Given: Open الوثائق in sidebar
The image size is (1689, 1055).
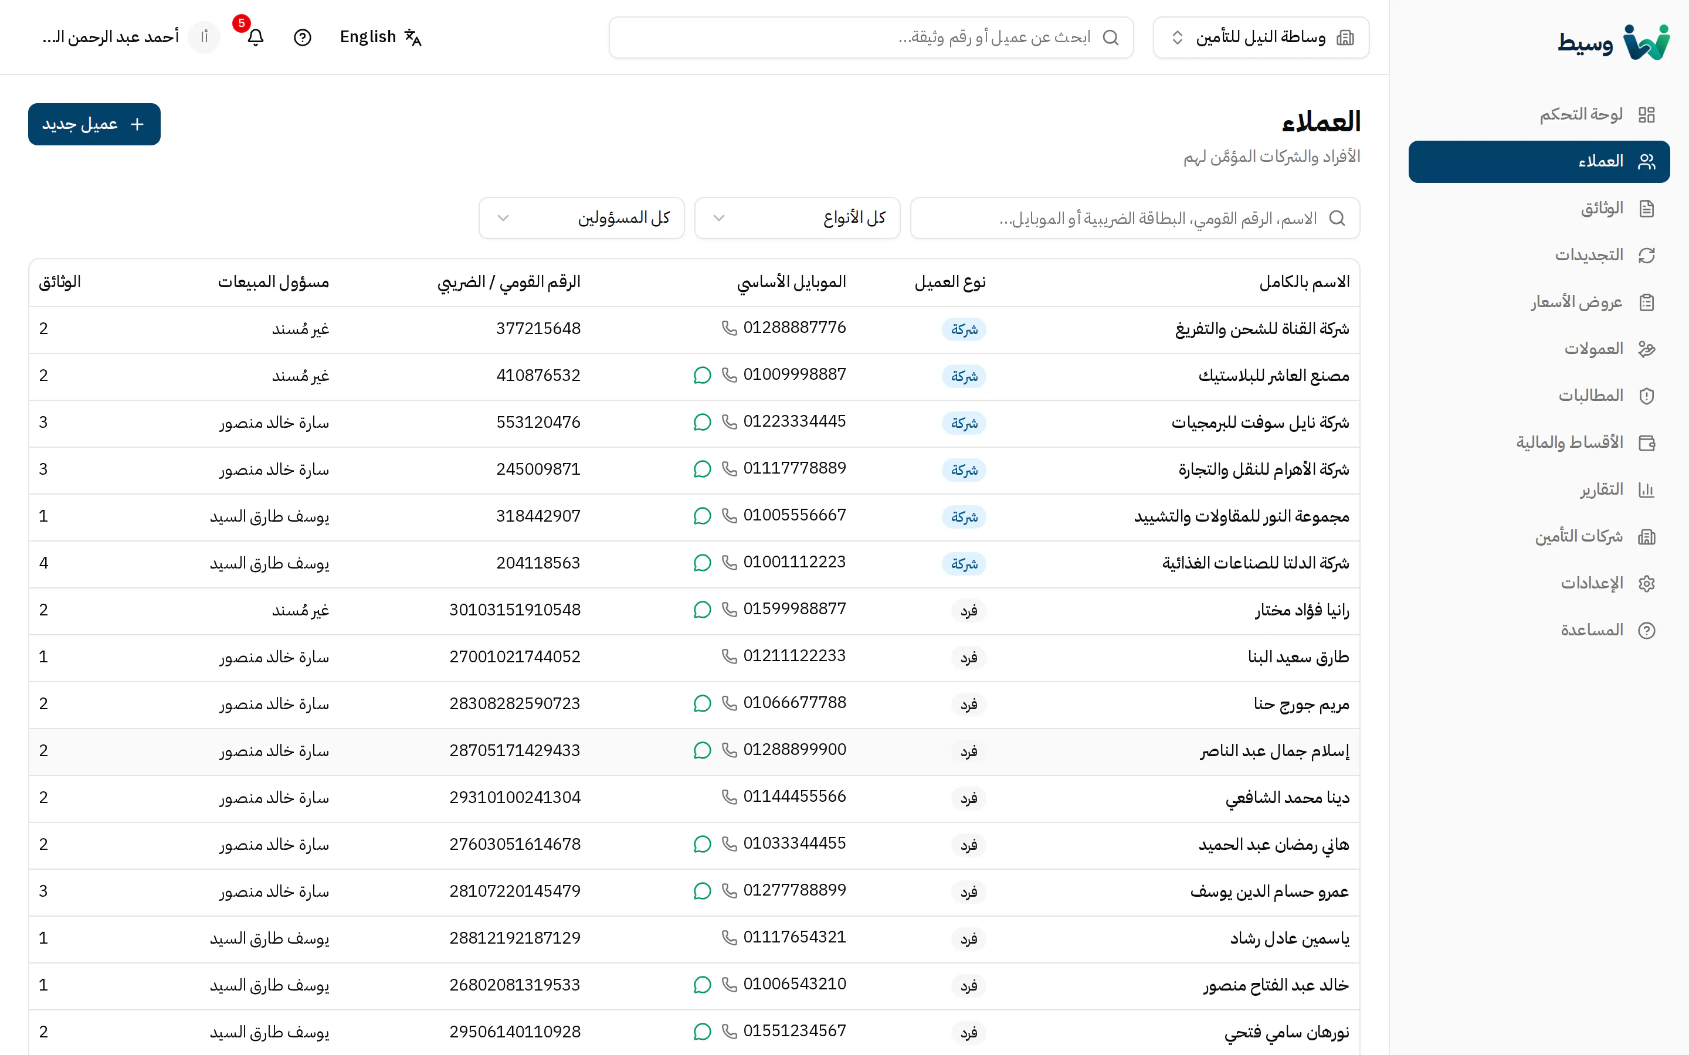Looking at the screenshot, I should 1539,208.
